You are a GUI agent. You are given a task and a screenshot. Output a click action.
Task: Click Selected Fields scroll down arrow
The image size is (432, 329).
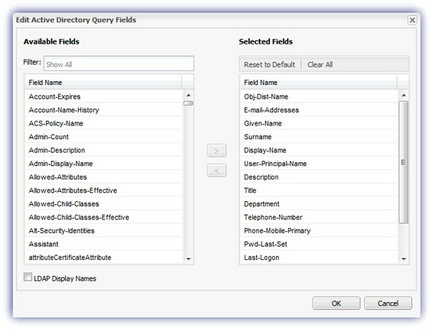point(403,258)
